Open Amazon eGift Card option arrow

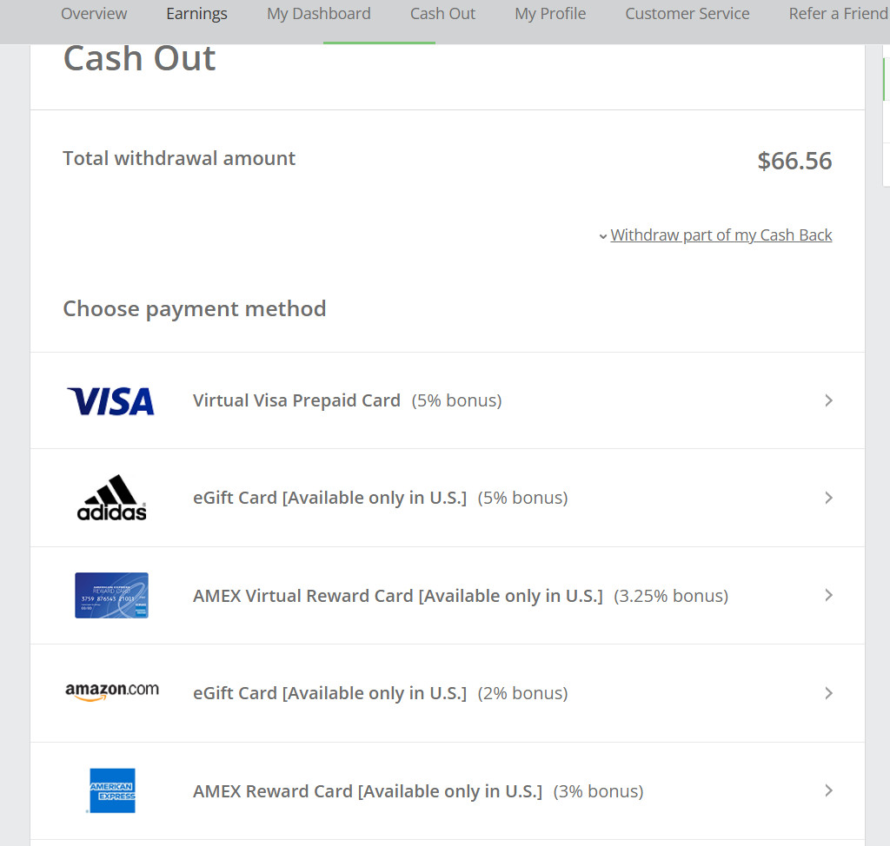(828, 693)
